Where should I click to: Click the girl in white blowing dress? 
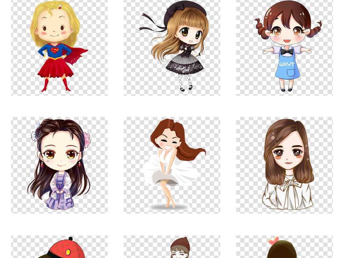(x=172, y=165)
